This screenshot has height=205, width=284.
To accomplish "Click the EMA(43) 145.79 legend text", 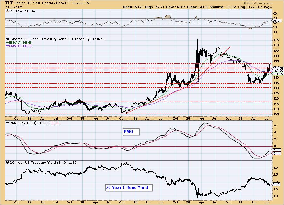I will pyautogui.click(x=20, y=46).
